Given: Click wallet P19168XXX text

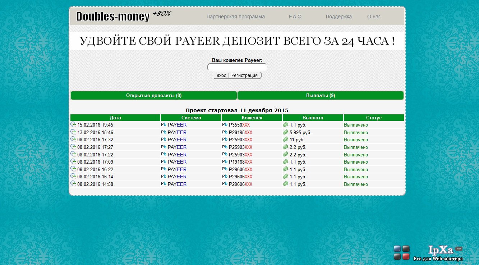Looking at the screenshot, I should tap(240, 162).
